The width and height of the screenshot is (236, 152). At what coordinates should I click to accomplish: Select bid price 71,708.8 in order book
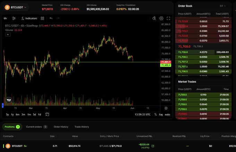click(183, 52)
